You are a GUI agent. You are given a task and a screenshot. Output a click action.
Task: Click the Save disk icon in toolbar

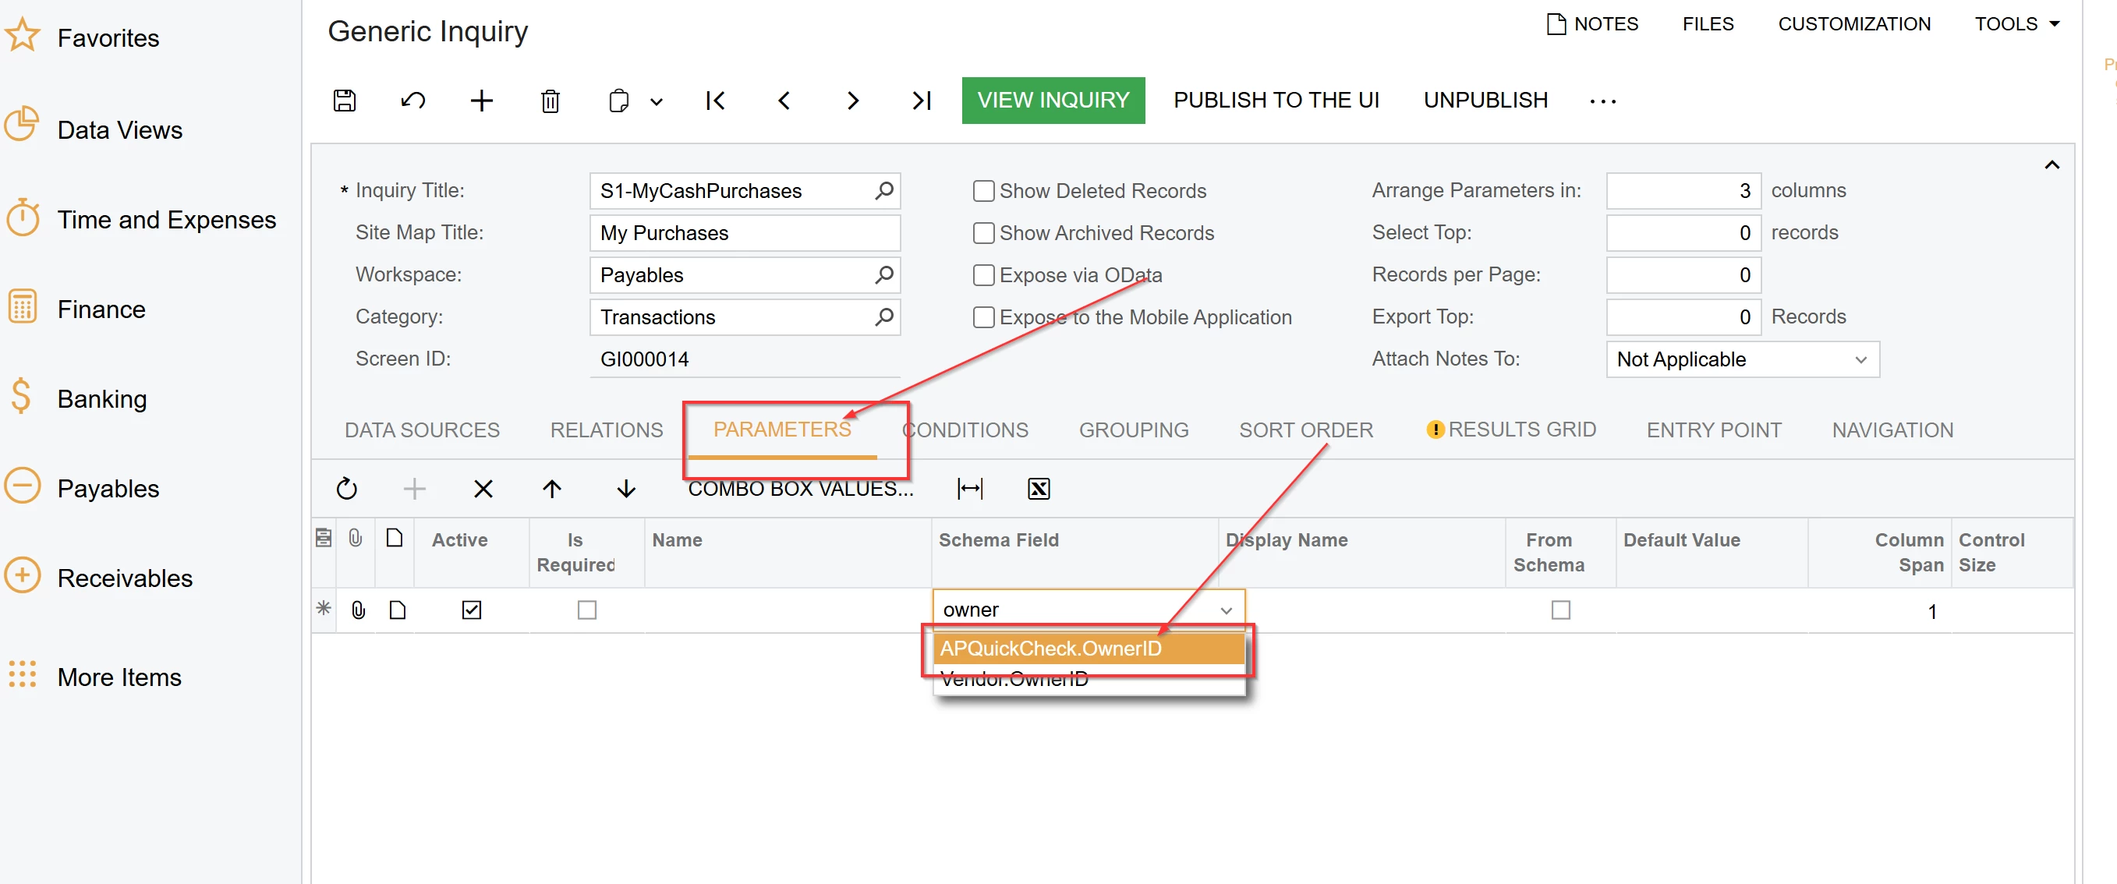click(345, 101)
